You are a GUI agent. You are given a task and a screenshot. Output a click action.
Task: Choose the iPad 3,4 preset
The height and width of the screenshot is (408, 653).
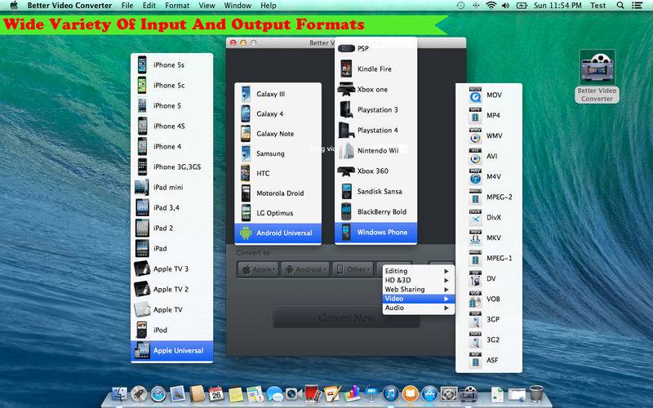coord(171,207)
